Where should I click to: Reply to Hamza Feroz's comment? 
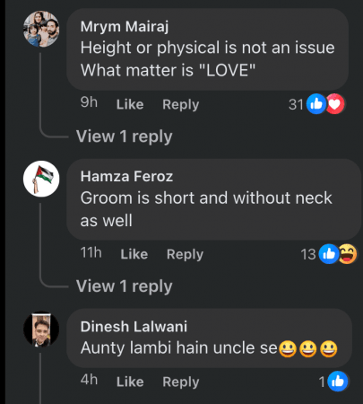[x=185, y=254]
